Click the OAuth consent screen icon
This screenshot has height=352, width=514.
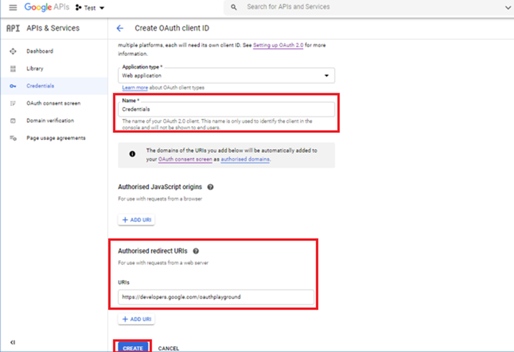(x=13, y=103)
